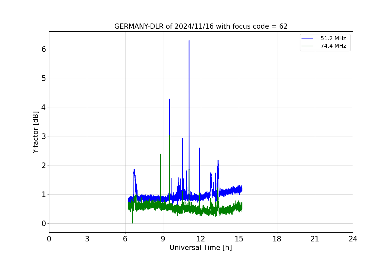This screenshot has height=261, width=392.
Task: Click y-axis tick label '1'
Action: pyautogui.click(x=43, y=194)
